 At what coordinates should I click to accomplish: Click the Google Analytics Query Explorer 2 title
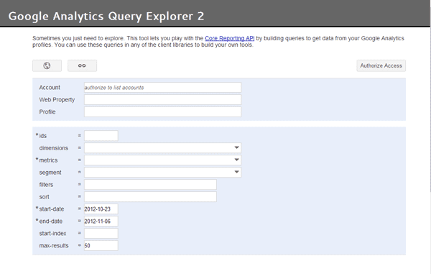[106, 17]
